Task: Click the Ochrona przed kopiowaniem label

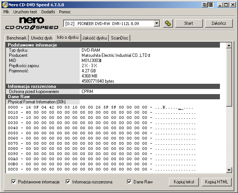Action: point(34,92)
